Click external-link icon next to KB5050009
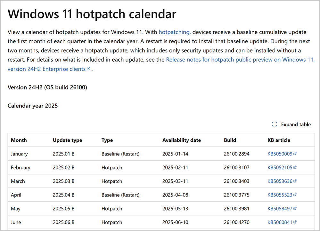Image resolution: width=320 pixels, height=231 pixels. click(295, 154)
